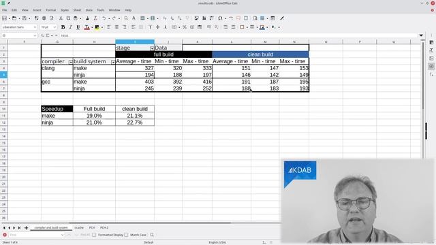This screenshot has height=245, width=436.
Task: Click the Font Color red swatch
Action: [87, 27]
